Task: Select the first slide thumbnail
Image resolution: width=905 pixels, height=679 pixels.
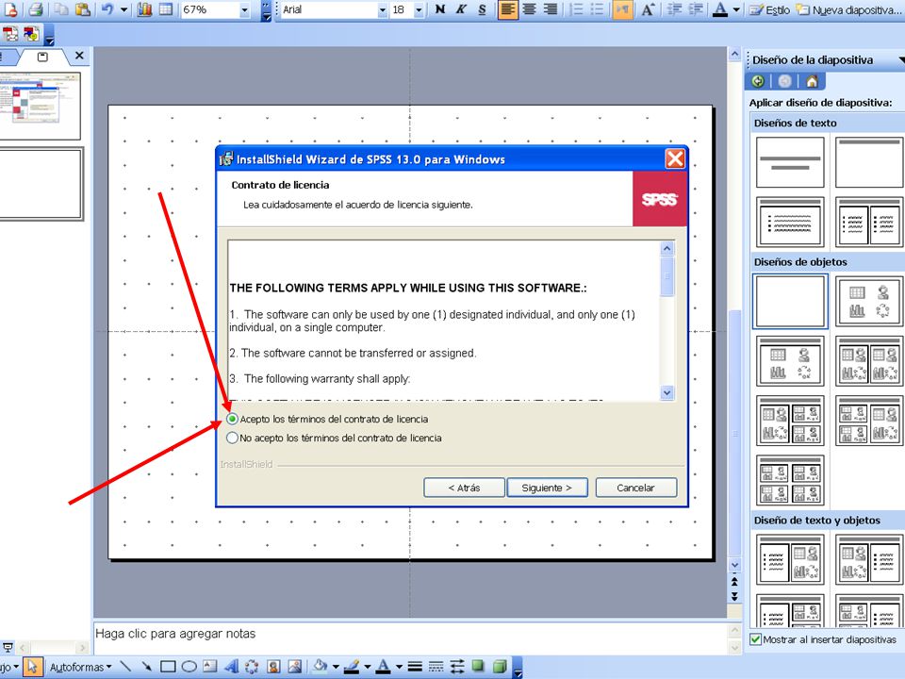Action: 40,106
